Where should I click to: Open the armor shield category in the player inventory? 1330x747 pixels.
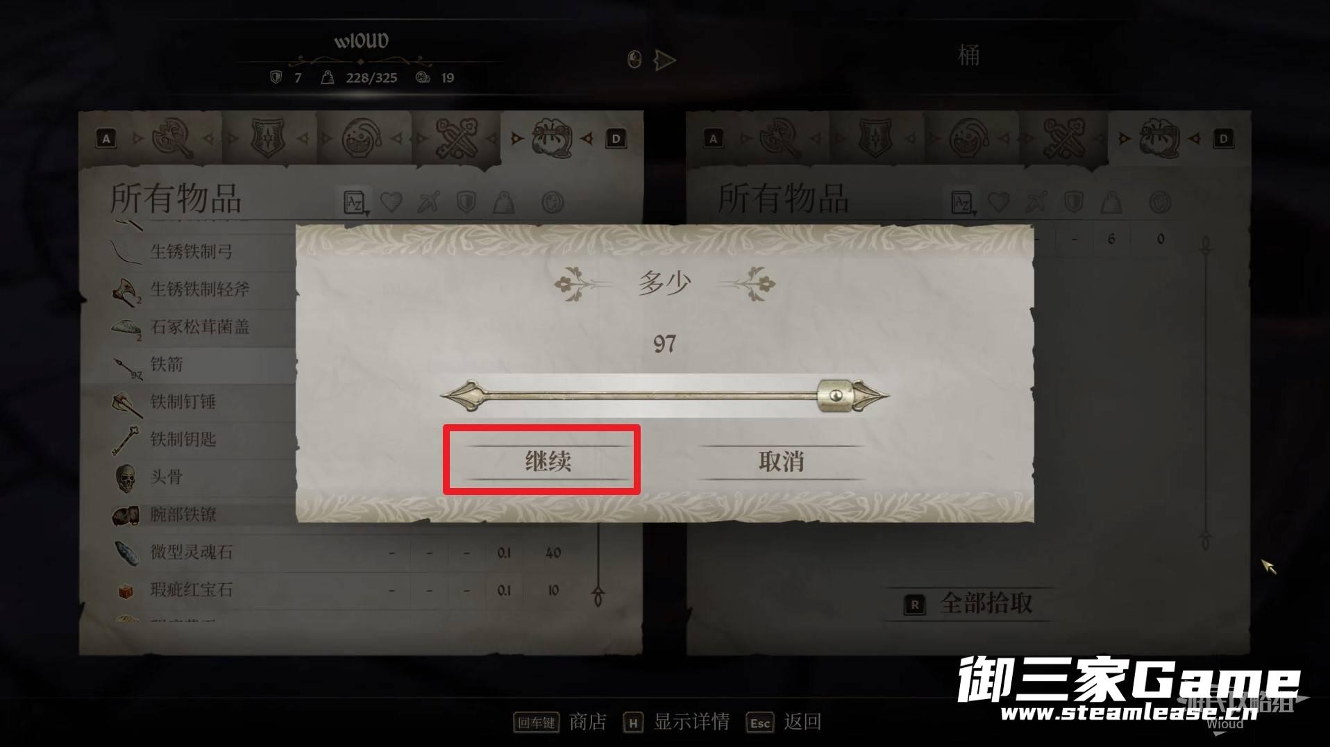click(267, 138)
